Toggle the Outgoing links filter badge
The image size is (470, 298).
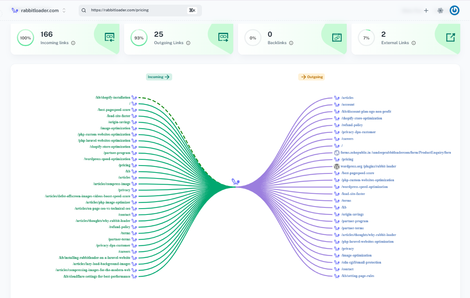coord(311,77)
